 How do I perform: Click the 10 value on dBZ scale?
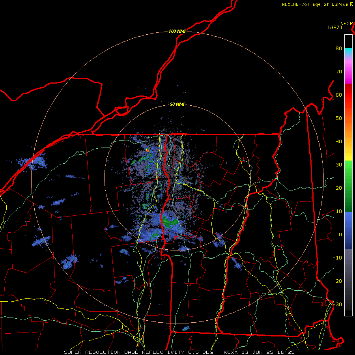(339, 211)
